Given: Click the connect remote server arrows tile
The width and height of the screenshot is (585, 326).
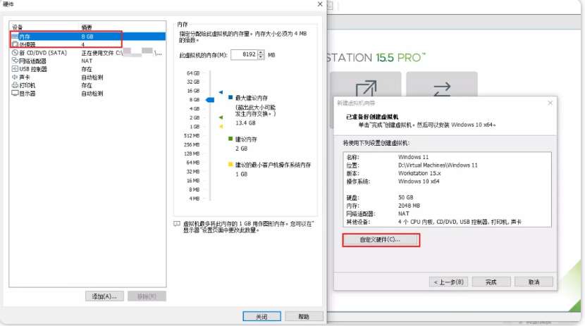Looking at the screenshot, I should (441, 92).
